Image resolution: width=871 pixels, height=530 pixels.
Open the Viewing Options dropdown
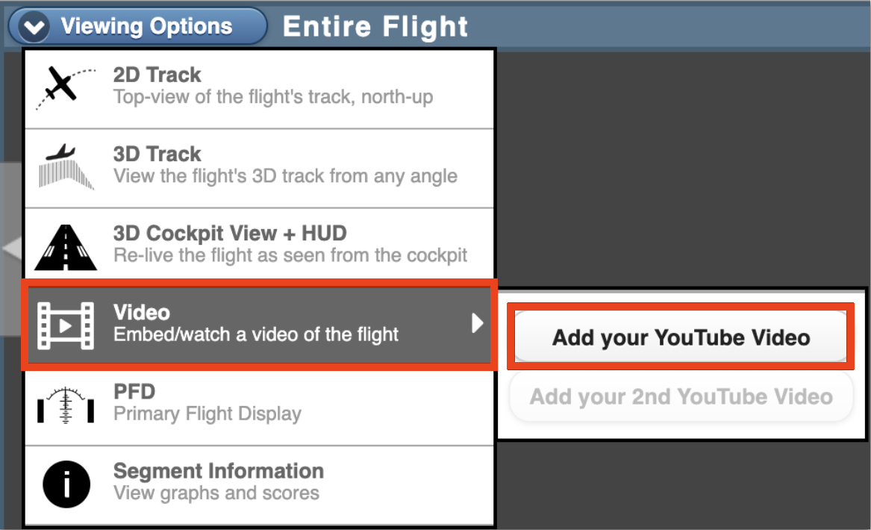click(138, 26)
